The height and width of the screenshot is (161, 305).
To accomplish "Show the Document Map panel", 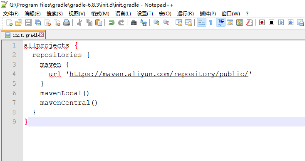I will click(240, 22).
